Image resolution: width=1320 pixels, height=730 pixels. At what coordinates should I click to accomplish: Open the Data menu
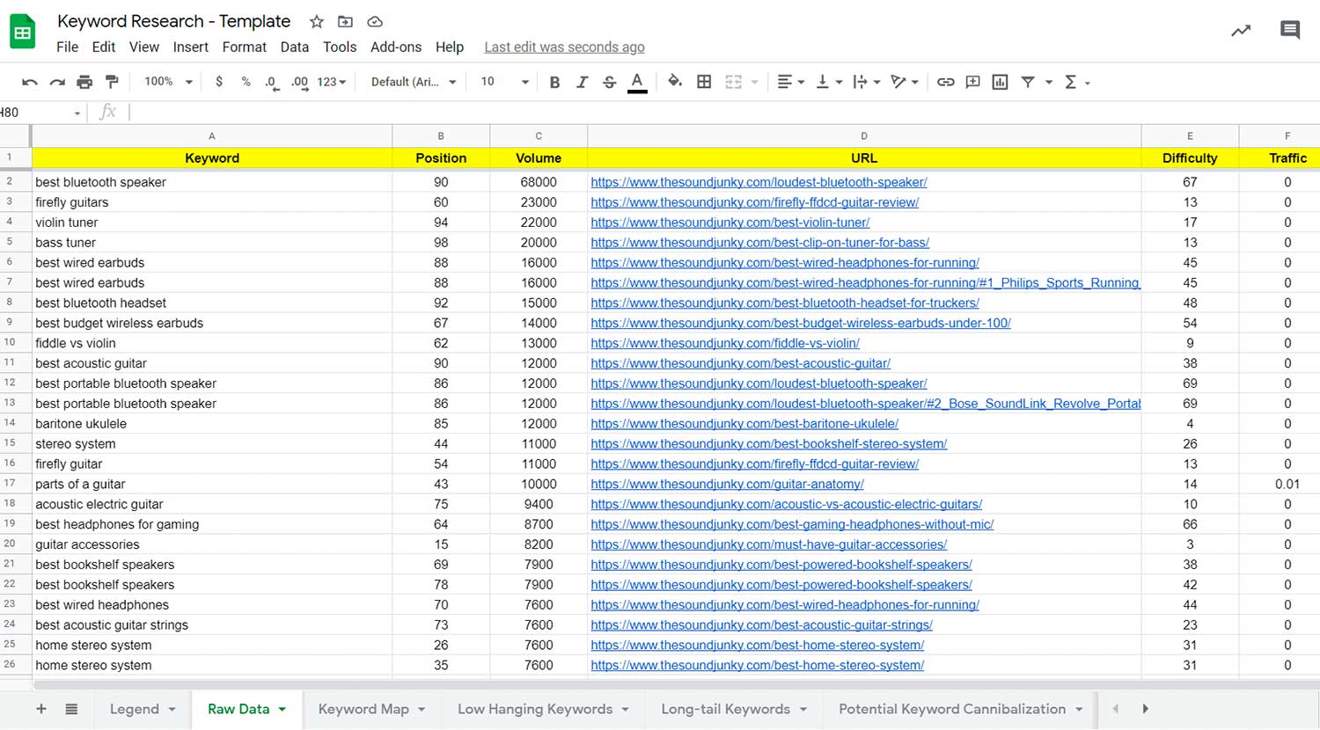pyautogui.click(x=295, y=47)
